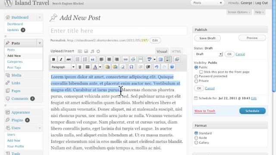Choose the Aside post format
276x155 pixels.
[196, 138]
